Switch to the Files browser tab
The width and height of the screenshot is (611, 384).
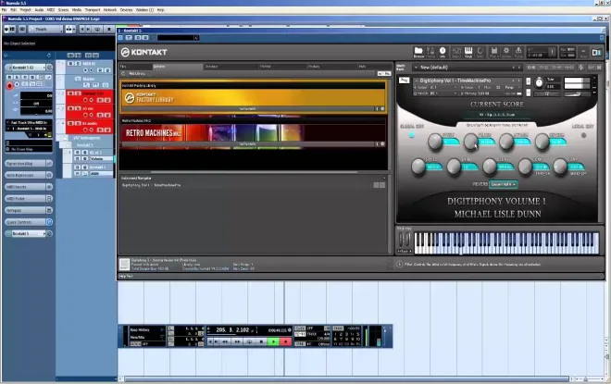(135, 67)
